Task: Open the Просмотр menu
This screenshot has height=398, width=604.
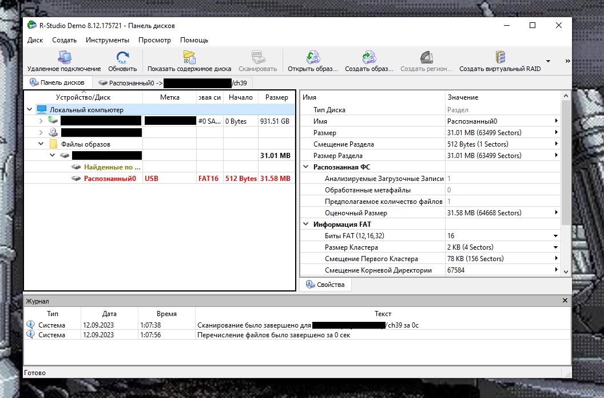Action: (x=154, y=40)
